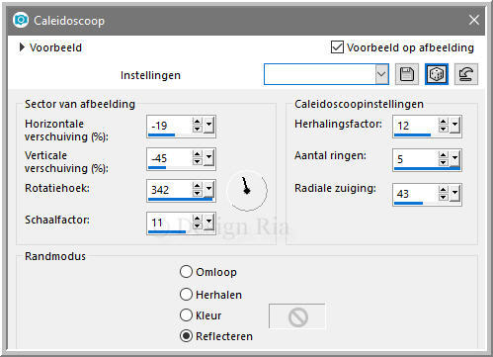Screen dimensions: 493x357
Task: Select the Kleur radio button
Action: (x=186, y=315)
